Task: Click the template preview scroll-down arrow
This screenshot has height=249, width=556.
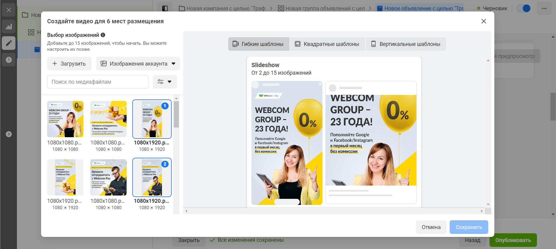Action: (488, 205)
